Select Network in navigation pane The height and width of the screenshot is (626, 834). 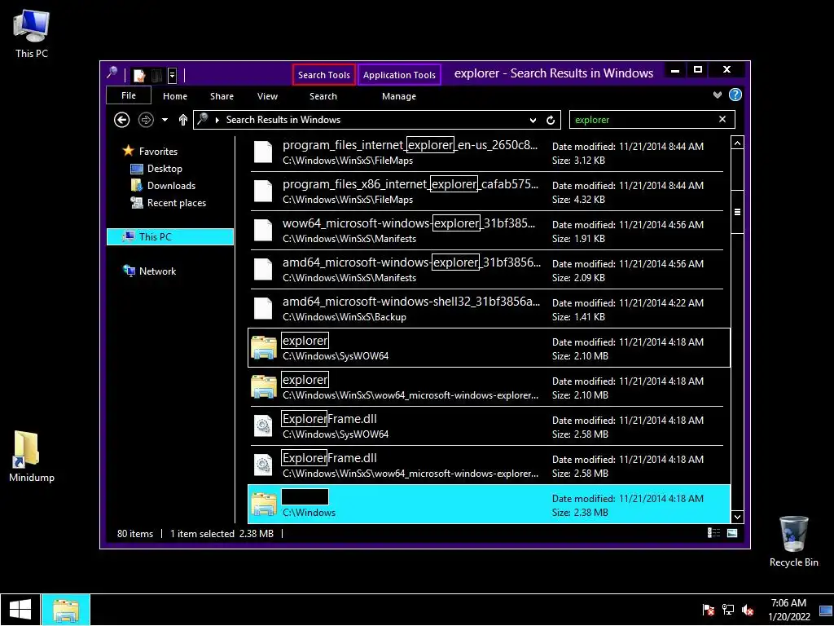click(157, 271)
